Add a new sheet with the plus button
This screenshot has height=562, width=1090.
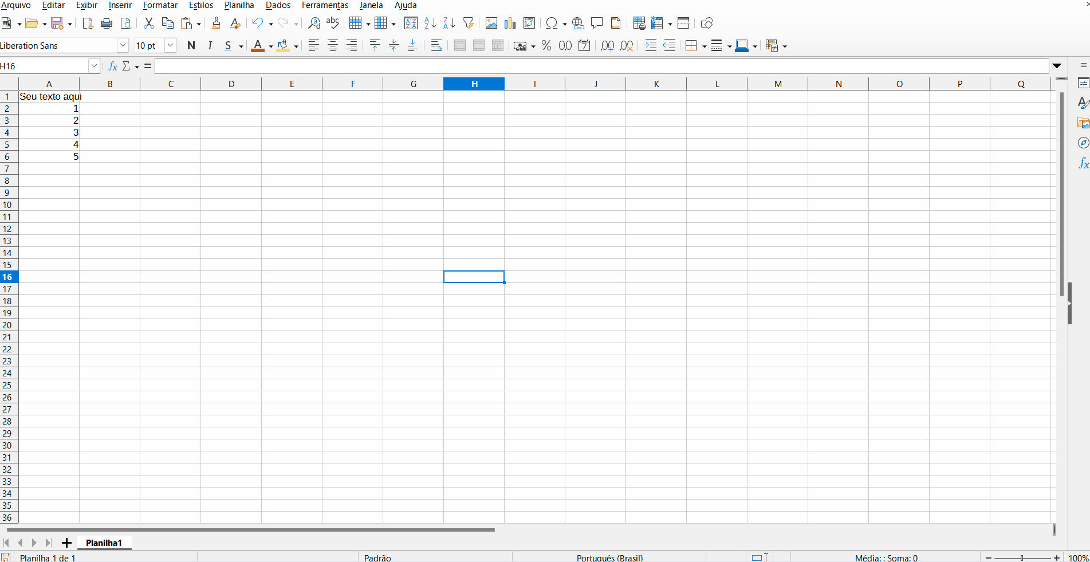[66, 543]
